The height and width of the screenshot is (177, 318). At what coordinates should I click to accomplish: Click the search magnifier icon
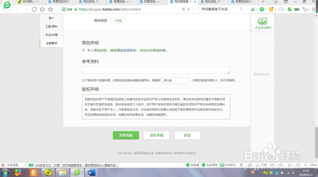pyautogui.click(x=241, y=9)
